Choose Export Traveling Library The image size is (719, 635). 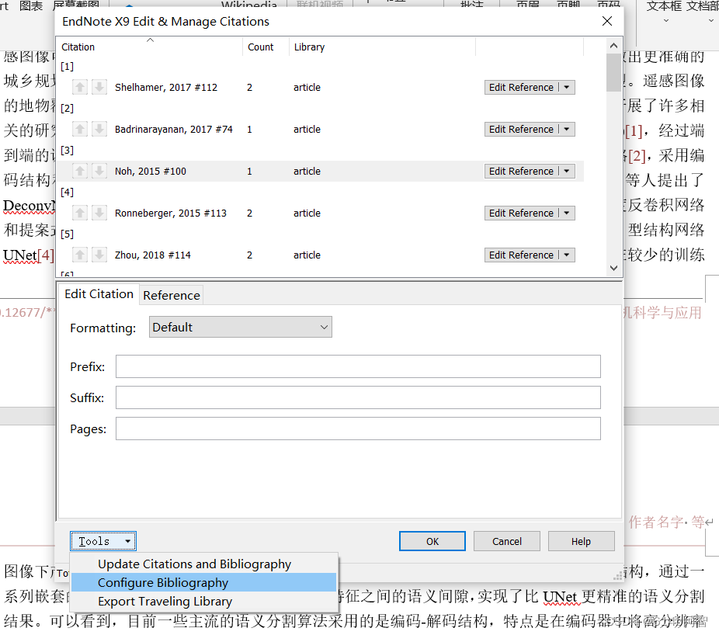[203, 602]
